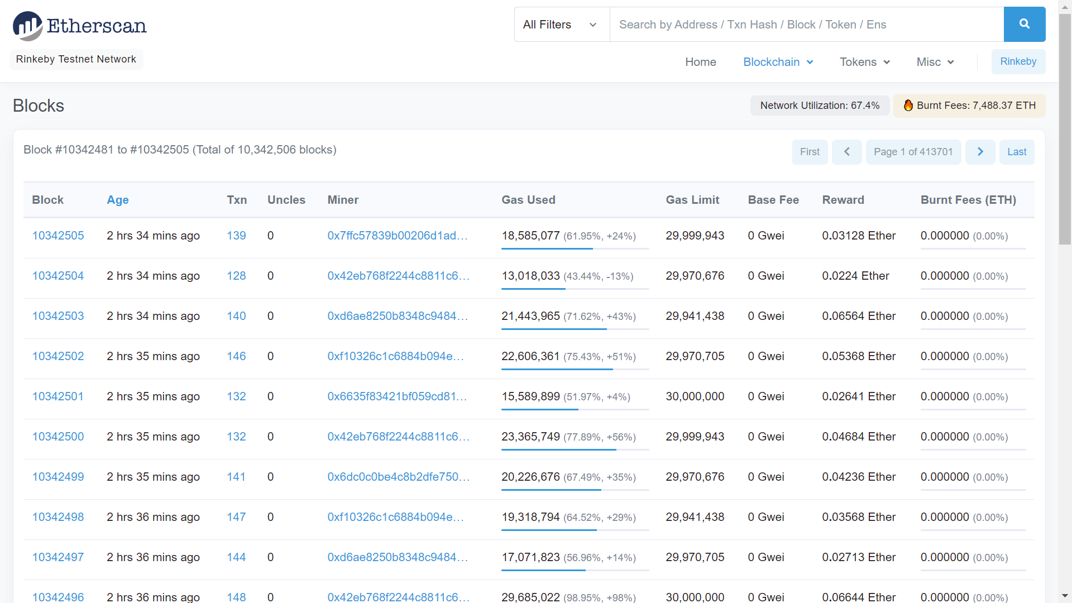Screen dimensions: 1072x603
Task: Click the First page button
Action: 810,152
